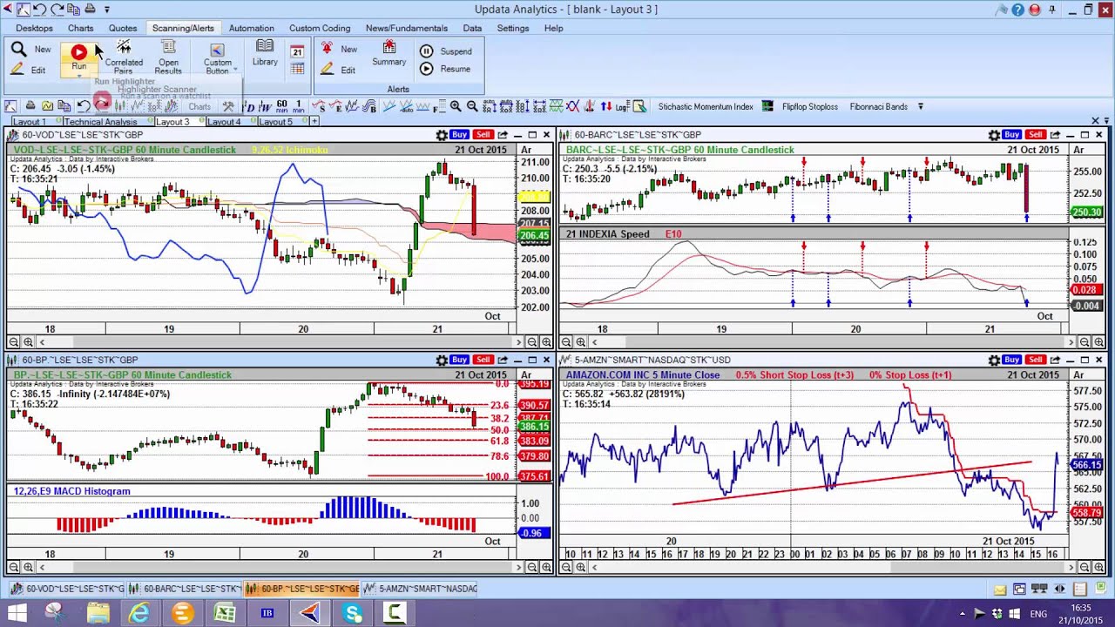Click the table grid icon below the calendar
Viewport: 1115px width, 627px height.
pos(297,69)
